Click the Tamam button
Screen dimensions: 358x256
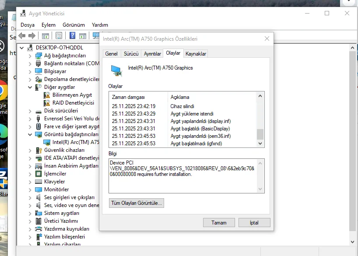coord(219,222)
